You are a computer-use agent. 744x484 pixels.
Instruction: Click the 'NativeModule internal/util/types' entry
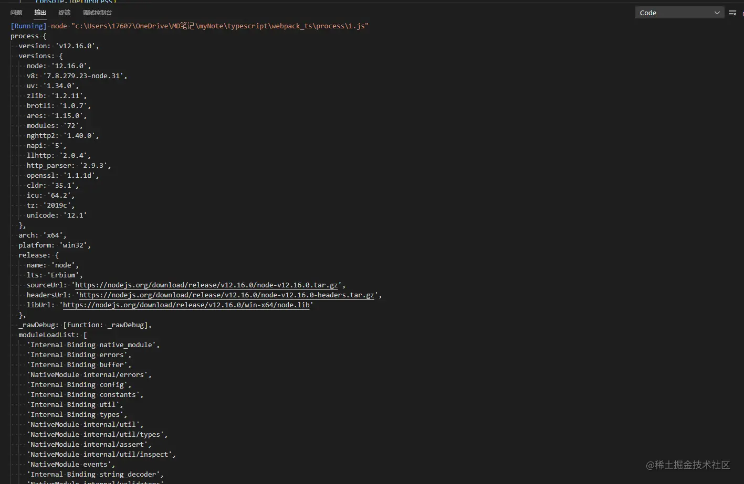tap(97, 435)
